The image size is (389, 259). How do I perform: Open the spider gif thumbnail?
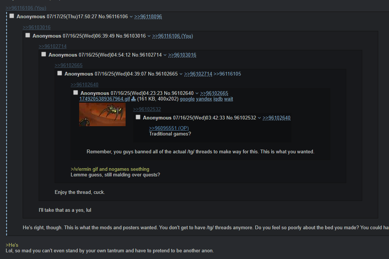(102, 114)
